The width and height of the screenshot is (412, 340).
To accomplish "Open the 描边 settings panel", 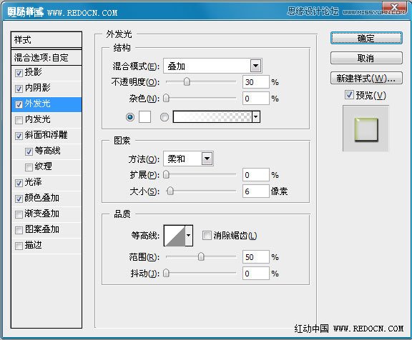I will coord(34,245).
